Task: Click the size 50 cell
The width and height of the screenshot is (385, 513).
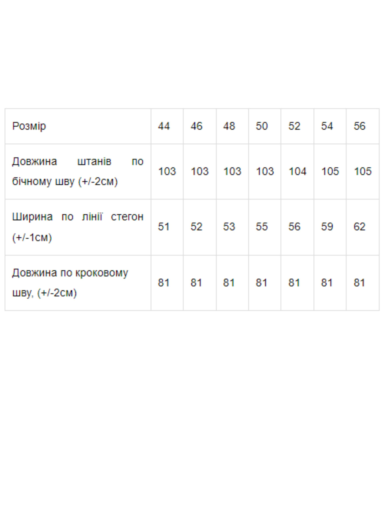Action: pos(262,126)
